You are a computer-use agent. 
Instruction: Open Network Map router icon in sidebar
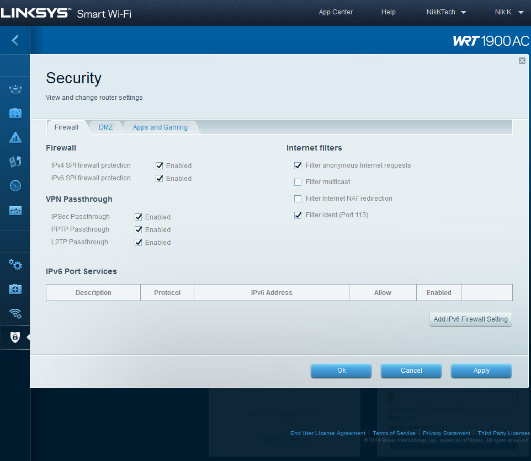(x=15, y=89)
